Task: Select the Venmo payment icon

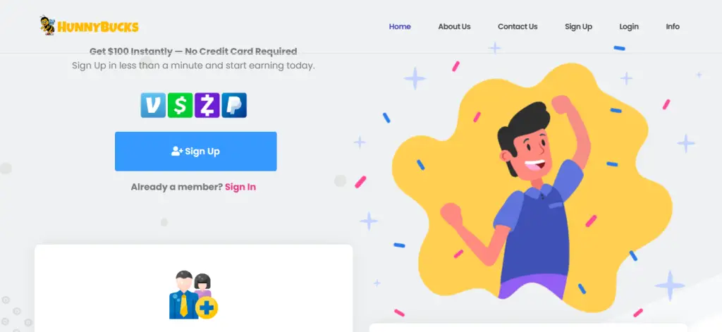Action: tap(153, 105)
